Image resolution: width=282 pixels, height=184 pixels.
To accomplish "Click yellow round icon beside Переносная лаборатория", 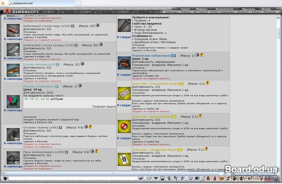I will point(202,55).
